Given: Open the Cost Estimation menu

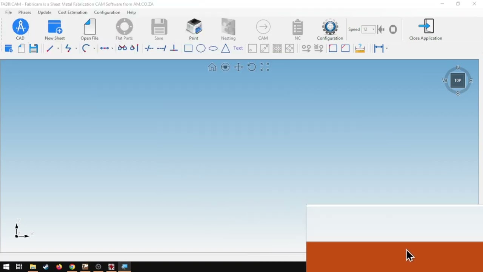Looking at the screenshot, I should pos(72,12).
